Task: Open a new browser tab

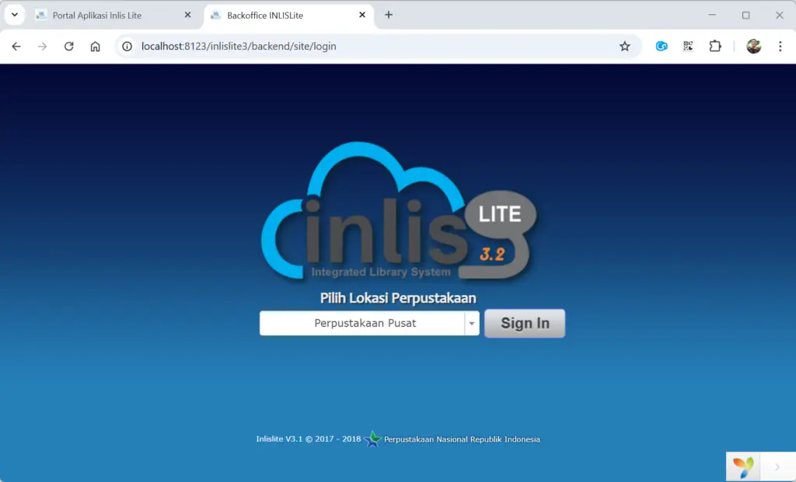Action: click(388, 15)
